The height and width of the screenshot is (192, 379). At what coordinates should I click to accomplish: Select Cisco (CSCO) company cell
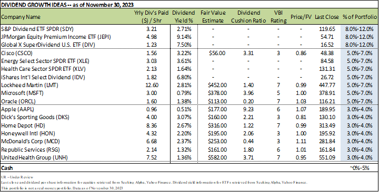tap(17, 53)
